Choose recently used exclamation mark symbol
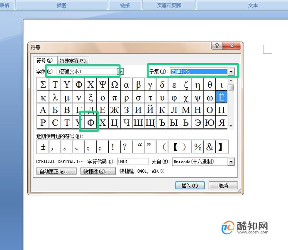 [115, 147]
